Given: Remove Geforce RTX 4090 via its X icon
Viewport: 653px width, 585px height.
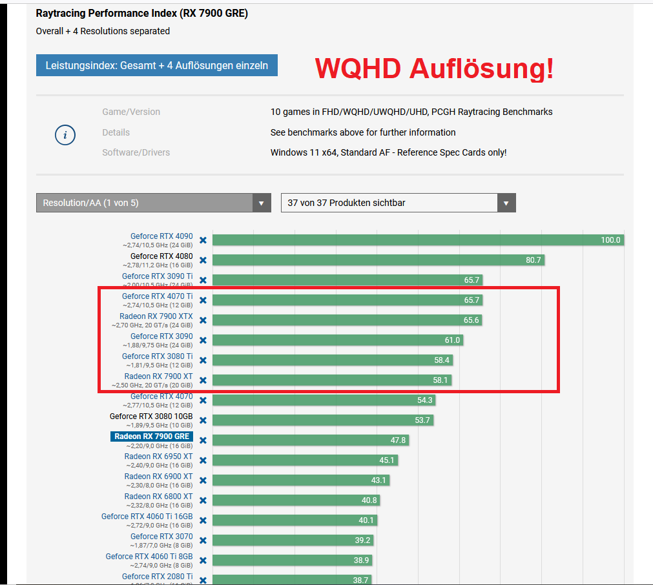Looking at the screenshot, I should 203,240.
